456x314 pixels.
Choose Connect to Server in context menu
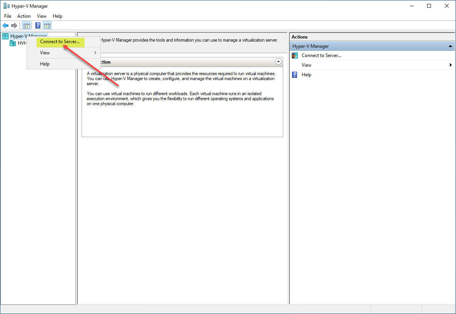point(60,42)
